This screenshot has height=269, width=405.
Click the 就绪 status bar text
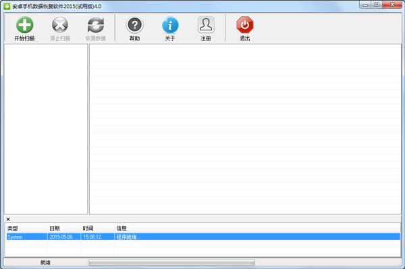45,262
